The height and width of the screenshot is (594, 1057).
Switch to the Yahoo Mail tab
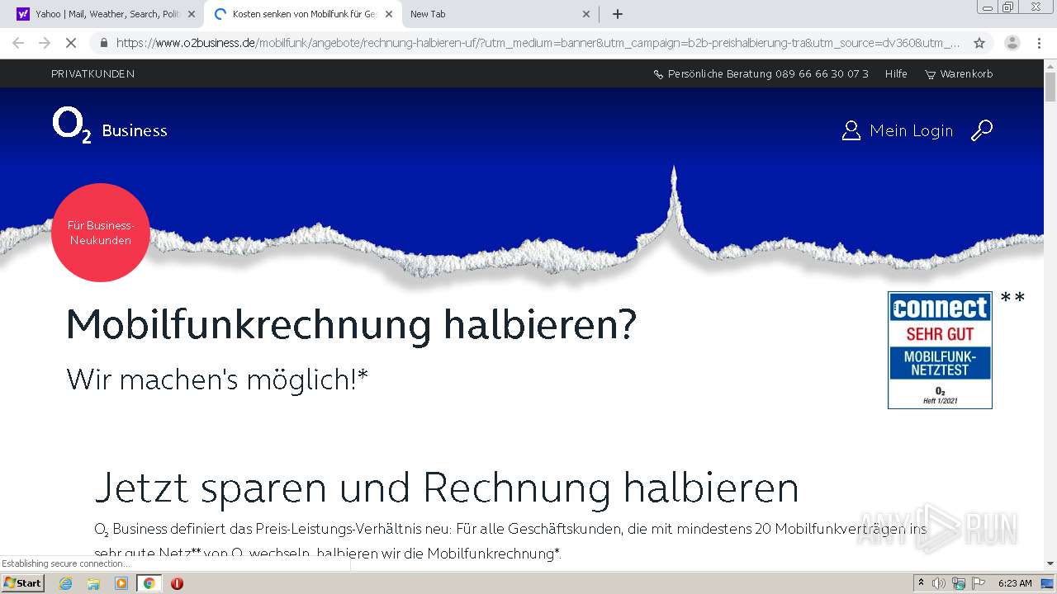click(105, 14)
